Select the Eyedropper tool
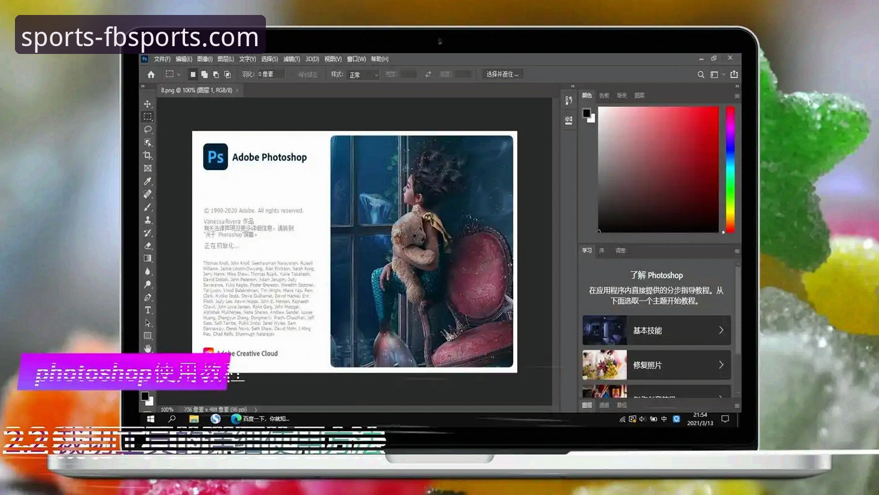 pos(148,181)
